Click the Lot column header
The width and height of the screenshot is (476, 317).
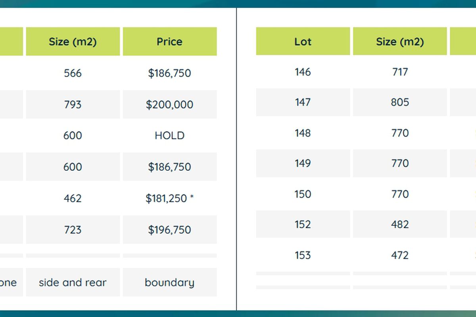(x=303, y=41)
